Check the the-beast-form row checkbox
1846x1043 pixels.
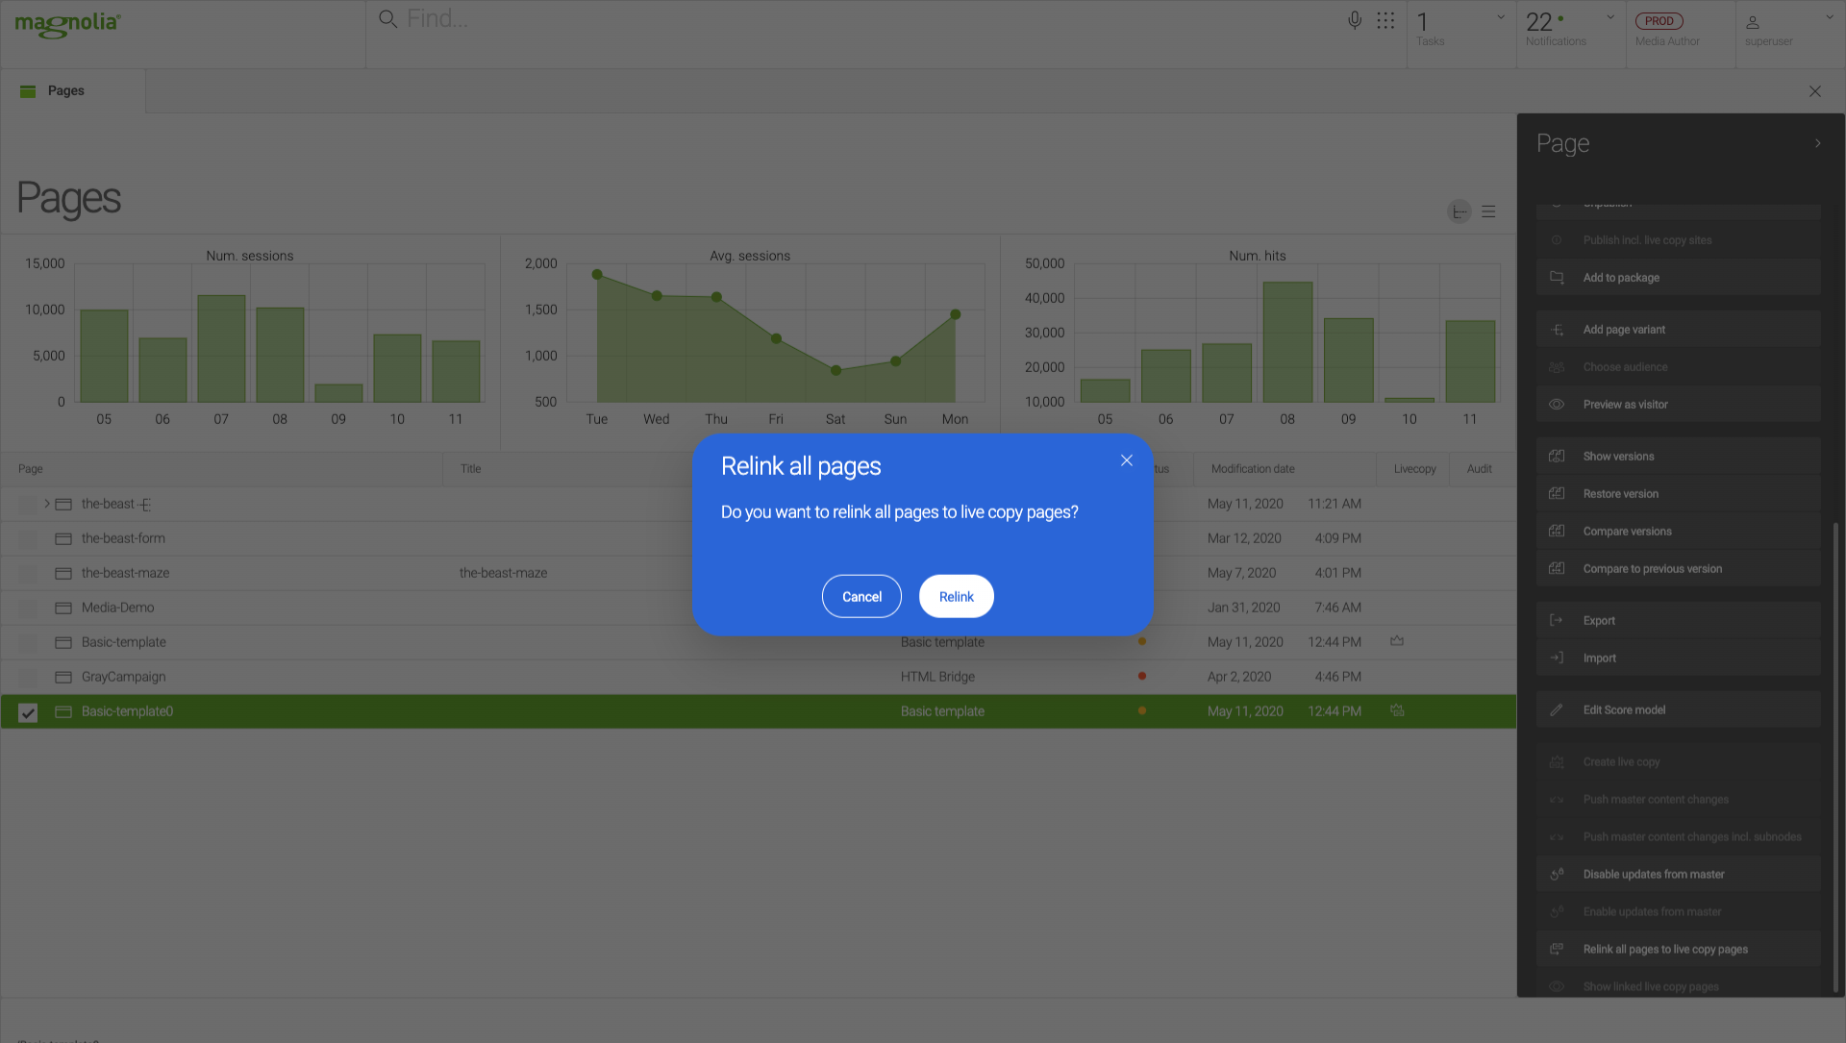click(28, 539)
